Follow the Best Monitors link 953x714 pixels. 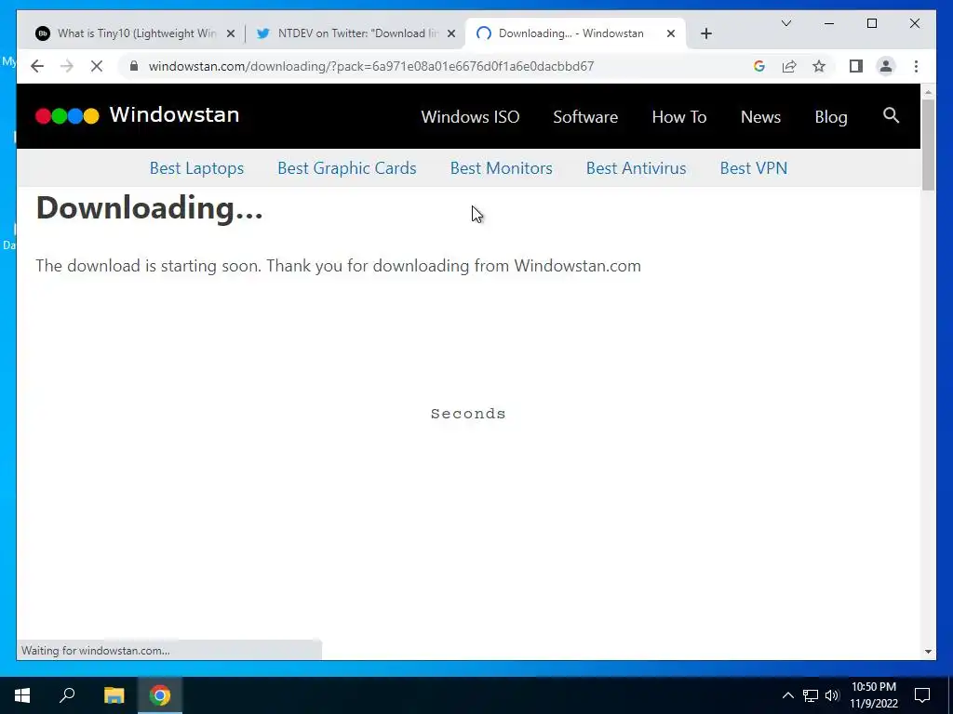pos(502,168)
